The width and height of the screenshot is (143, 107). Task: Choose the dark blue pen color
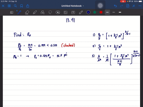coord(88,12)
